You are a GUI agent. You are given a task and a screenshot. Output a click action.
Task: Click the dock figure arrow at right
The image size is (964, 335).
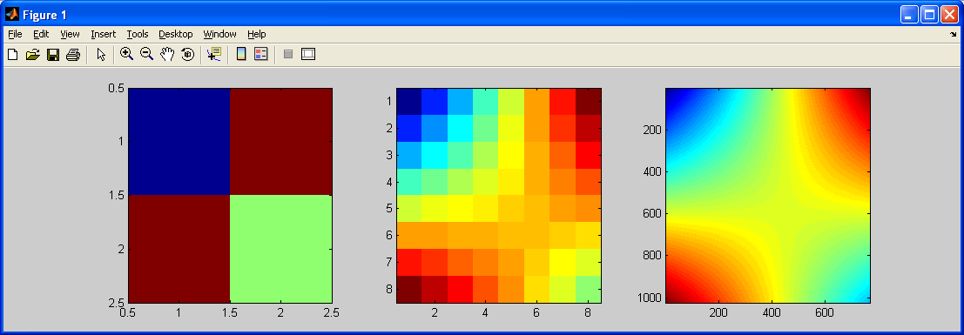pos(953,36)
